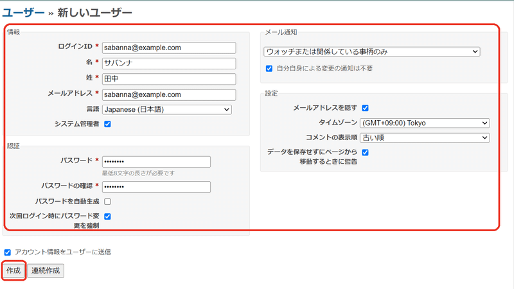
Task: Toggle 自分自身による変更の通知は不要 checkbox
Action: point(269,69)
